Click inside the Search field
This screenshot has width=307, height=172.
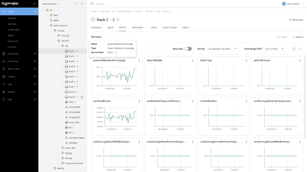pos(115,4)
